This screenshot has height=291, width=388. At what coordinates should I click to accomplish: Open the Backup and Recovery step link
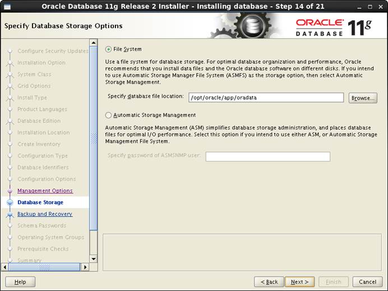coord(45,214)
